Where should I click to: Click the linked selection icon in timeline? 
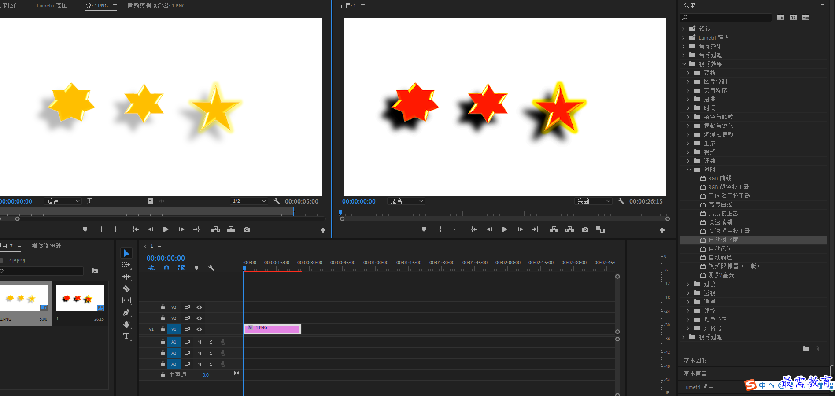(x=181, y=268)
